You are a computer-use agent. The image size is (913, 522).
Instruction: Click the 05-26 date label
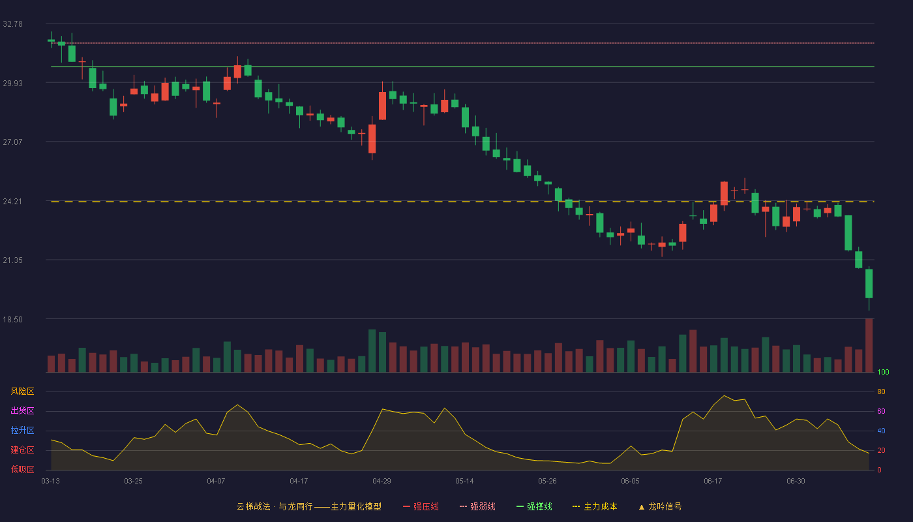coord(547,481)
